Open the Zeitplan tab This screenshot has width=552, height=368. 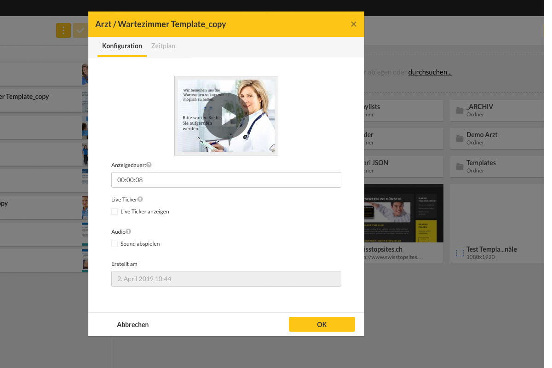point(163,46)
